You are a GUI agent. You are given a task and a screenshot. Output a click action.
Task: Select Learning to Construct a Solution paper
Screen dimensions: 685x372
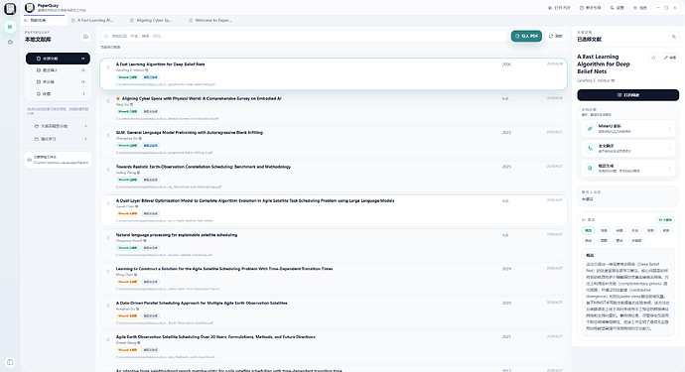[334, 279]
